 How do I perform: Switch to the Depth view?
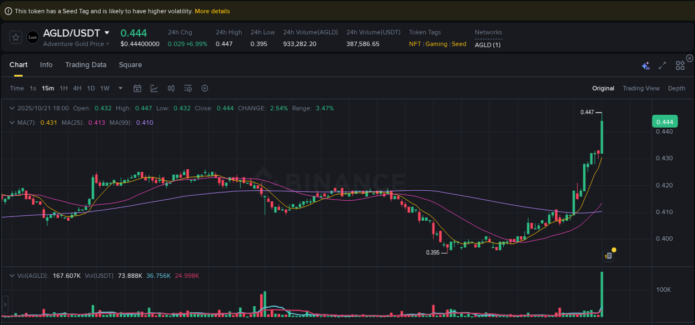tap(677, 88)
